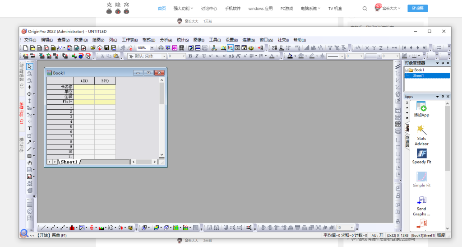Open the Stats Advisor app

421,135
